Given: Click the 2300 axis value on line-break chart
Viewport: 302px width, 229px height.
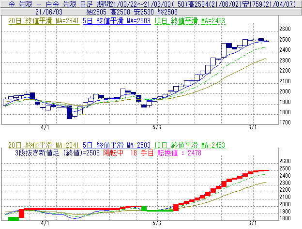Looking at the screenshot, I should coord(285,183).
